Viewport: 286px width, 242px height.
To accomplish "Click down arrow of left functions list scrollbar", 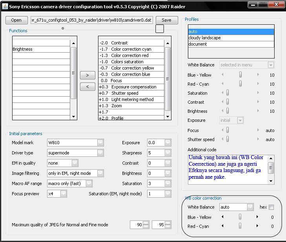I will pos(73,117).
